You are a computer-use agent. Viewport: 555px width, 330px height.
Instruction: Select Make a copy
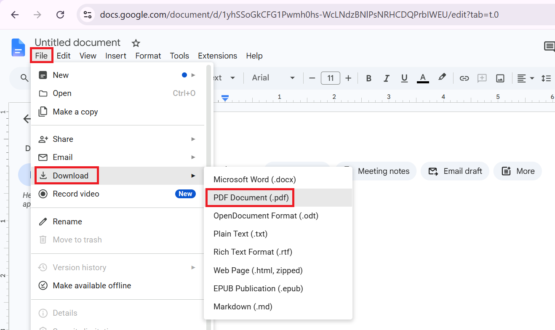coord(117,112)
